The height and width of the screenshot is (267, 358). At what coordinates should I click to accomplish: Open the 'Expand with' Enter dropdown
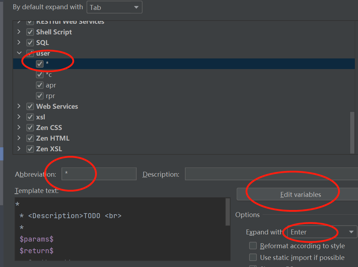322,232
